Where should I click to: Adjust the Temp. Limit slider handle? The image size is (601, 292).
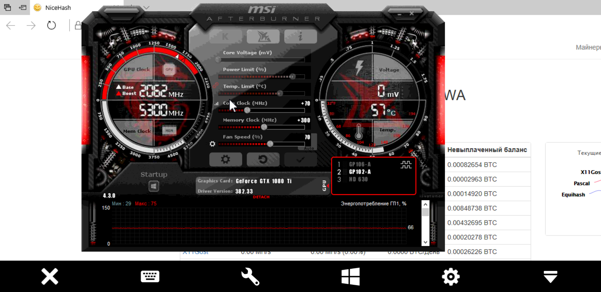pyautogui.click(x=280, y=93)
